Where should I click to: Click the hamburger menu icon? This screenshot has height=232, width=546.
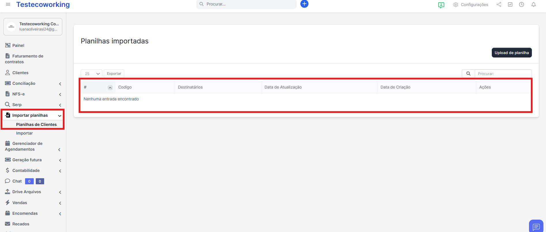click(x=8, y=4)
